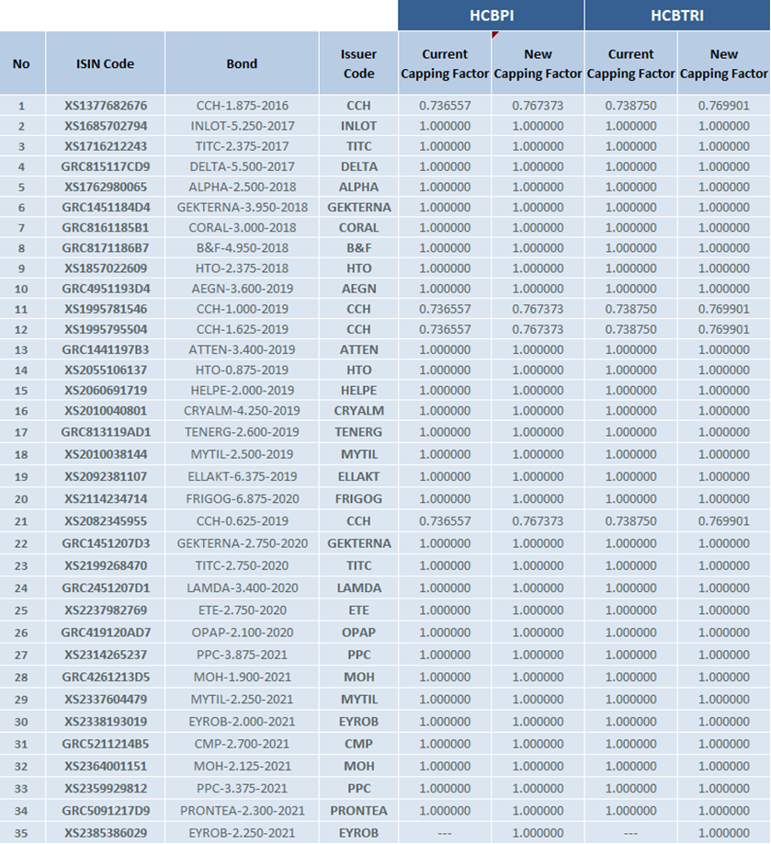Select ISIN cell XS1377682676
Screen dimensions: 771x844
point(105,106)
